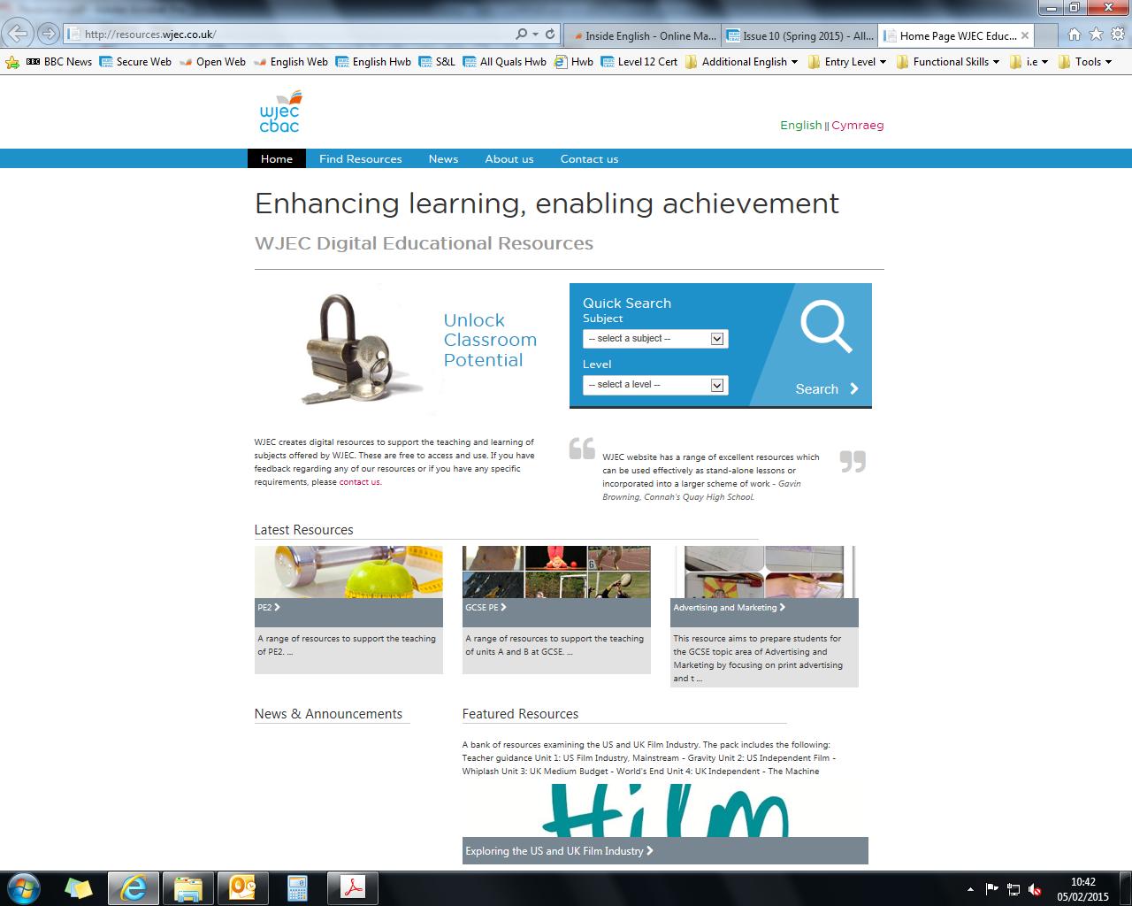1132x906 pixels.
Task: Click the Advertising and Marketing thumbnail
Action: pyautogui.click(x=764, y=572)
